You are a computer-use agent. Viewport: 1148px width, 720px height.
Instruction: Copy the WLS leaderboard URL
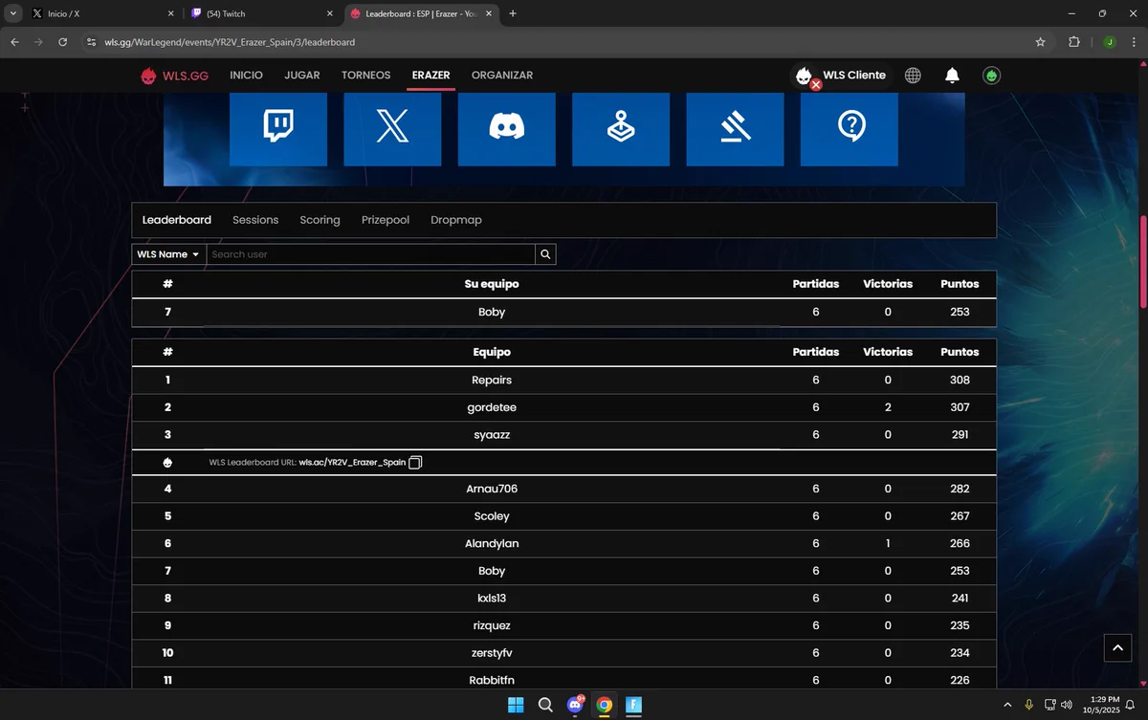pos(415,463)
